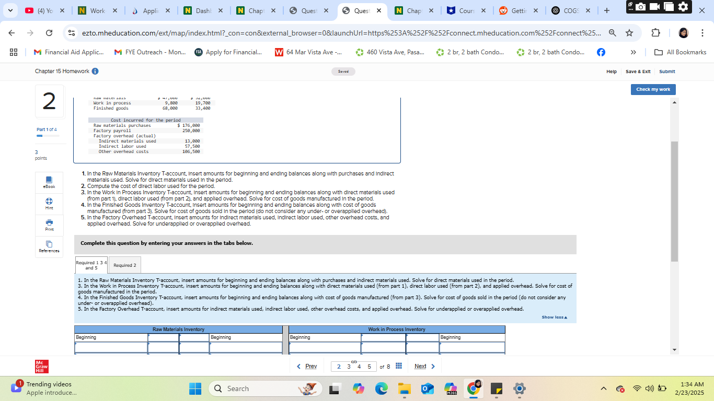
Task: Click the Chapter 15 Homework info icon
Action: click(x=95, y=72)
